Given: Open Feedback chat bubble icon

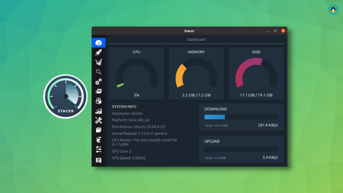Looking at the screenshot, I should pyautogui.click(x=99, y=160).
